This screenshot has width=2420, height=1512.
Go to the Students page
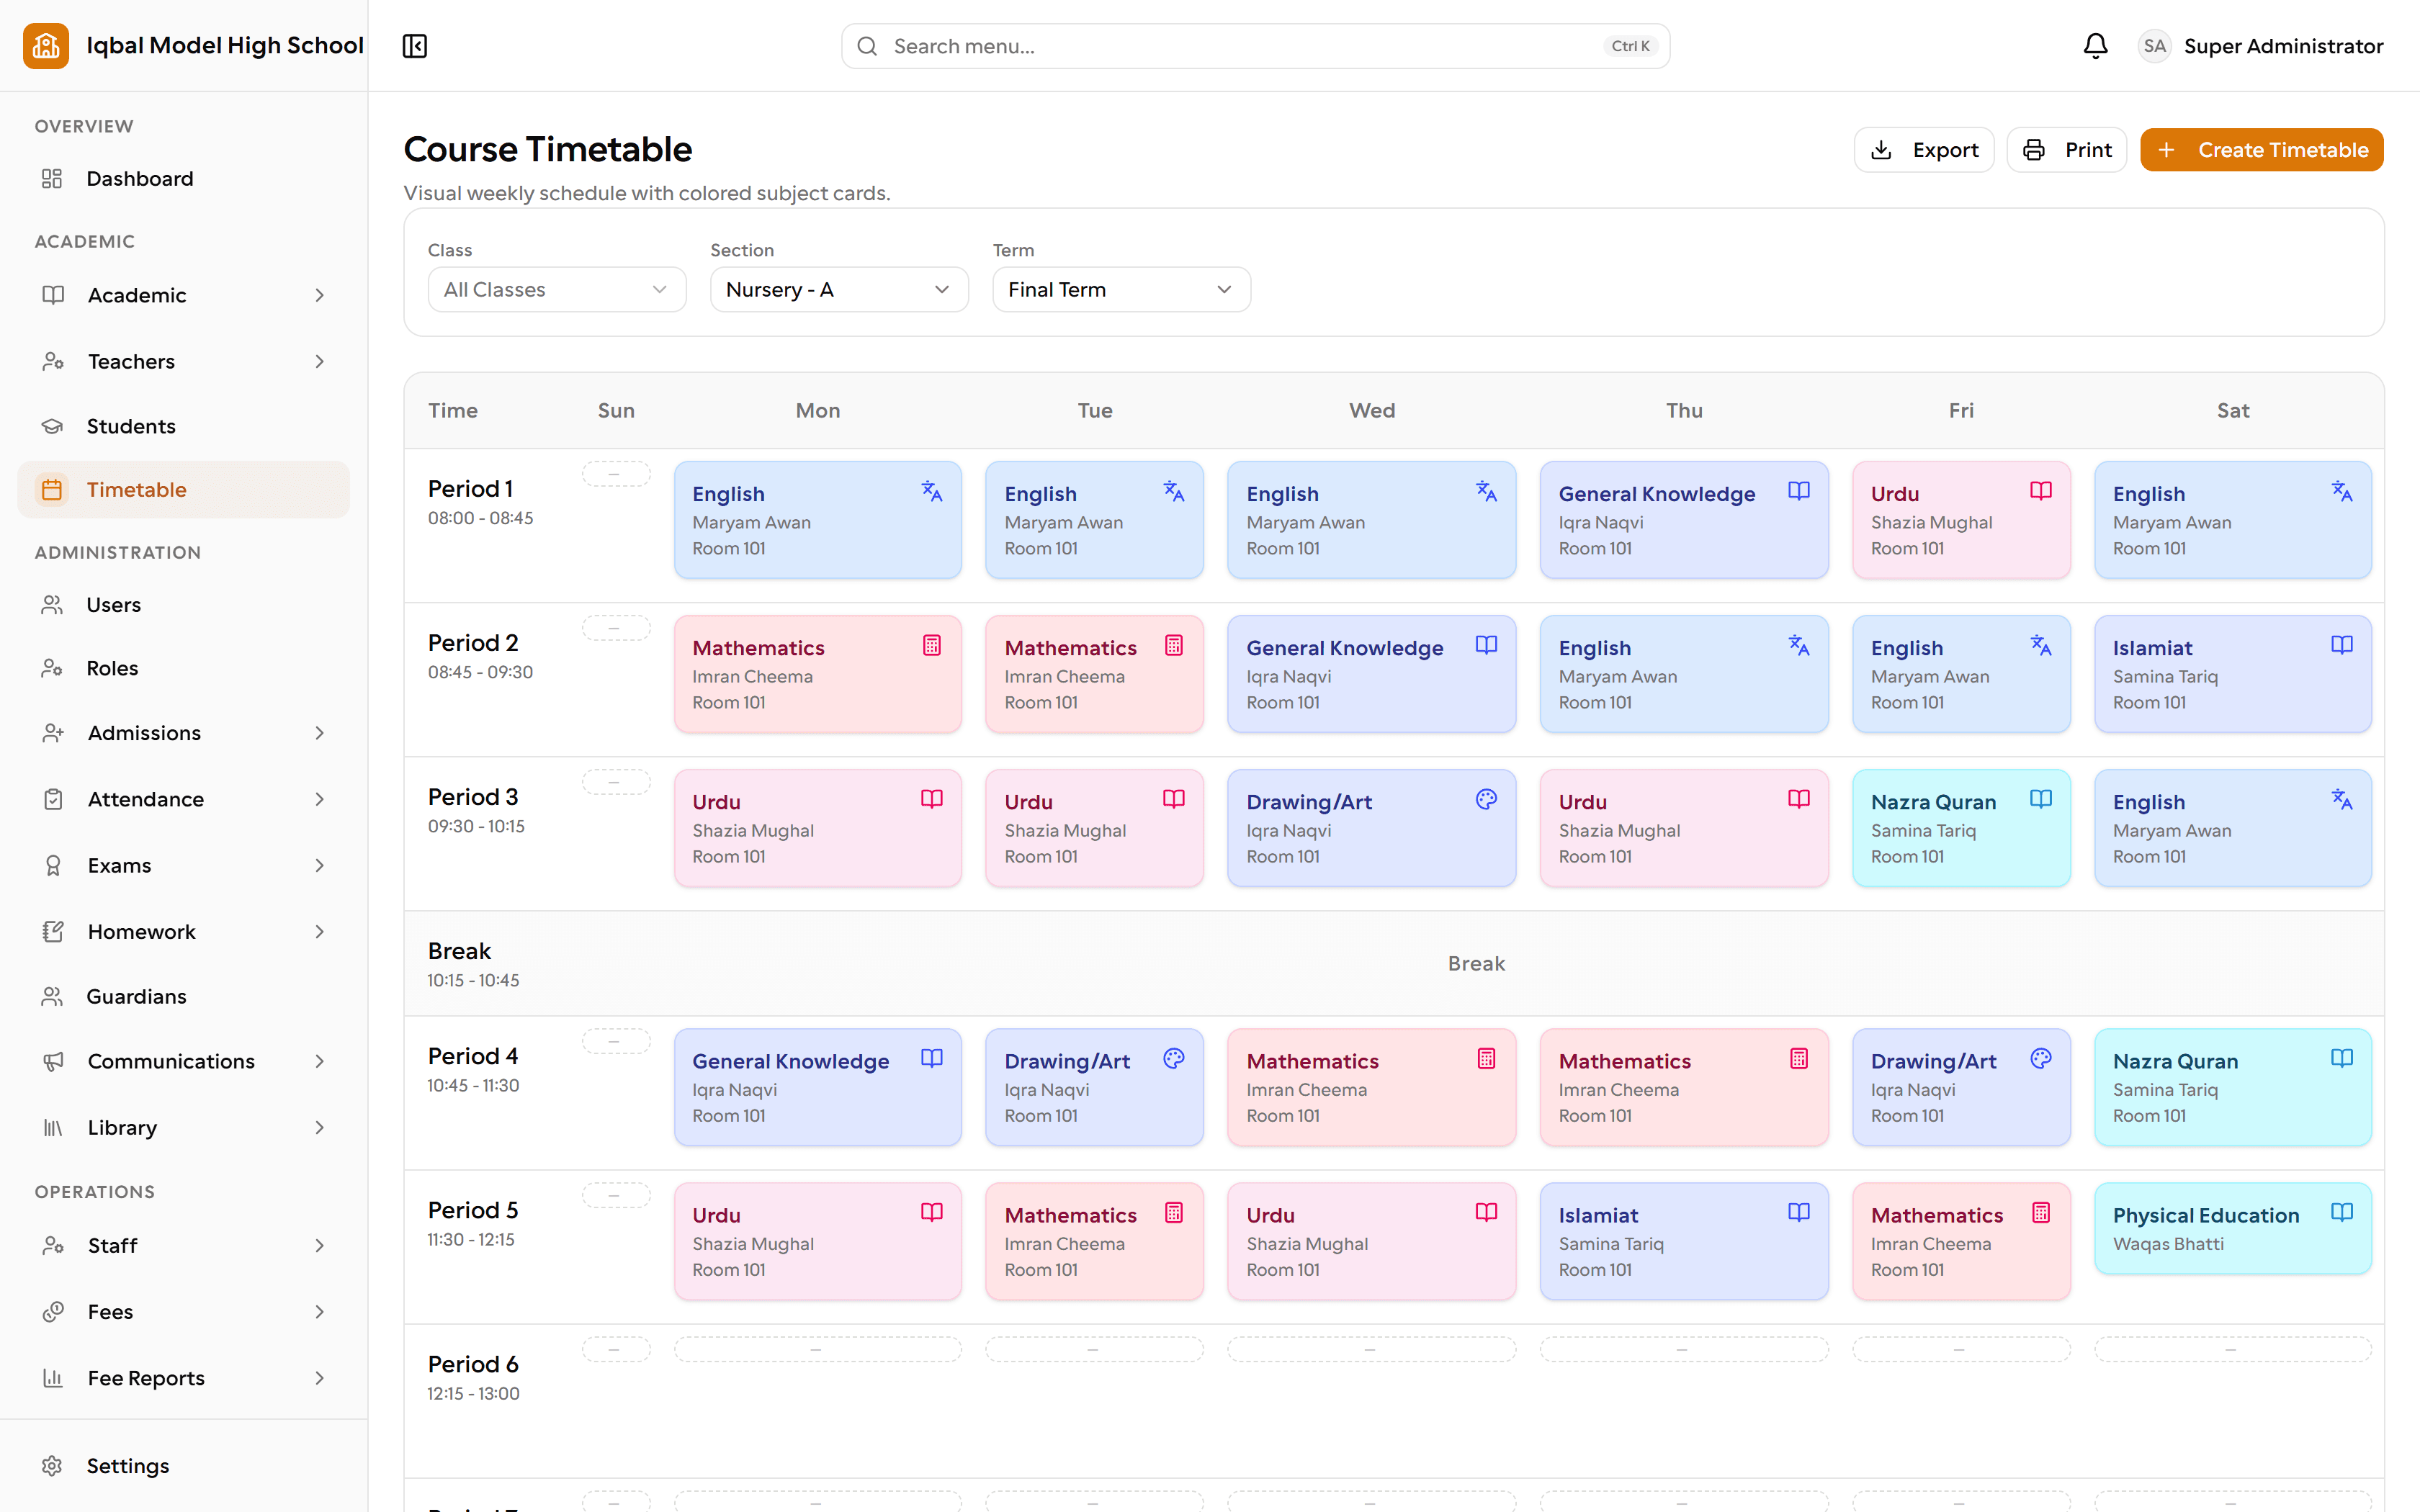click(x=184, y=426)
